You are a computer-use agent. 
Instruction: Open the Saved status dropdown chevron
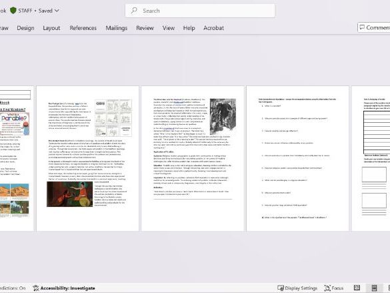click(57, 11)
